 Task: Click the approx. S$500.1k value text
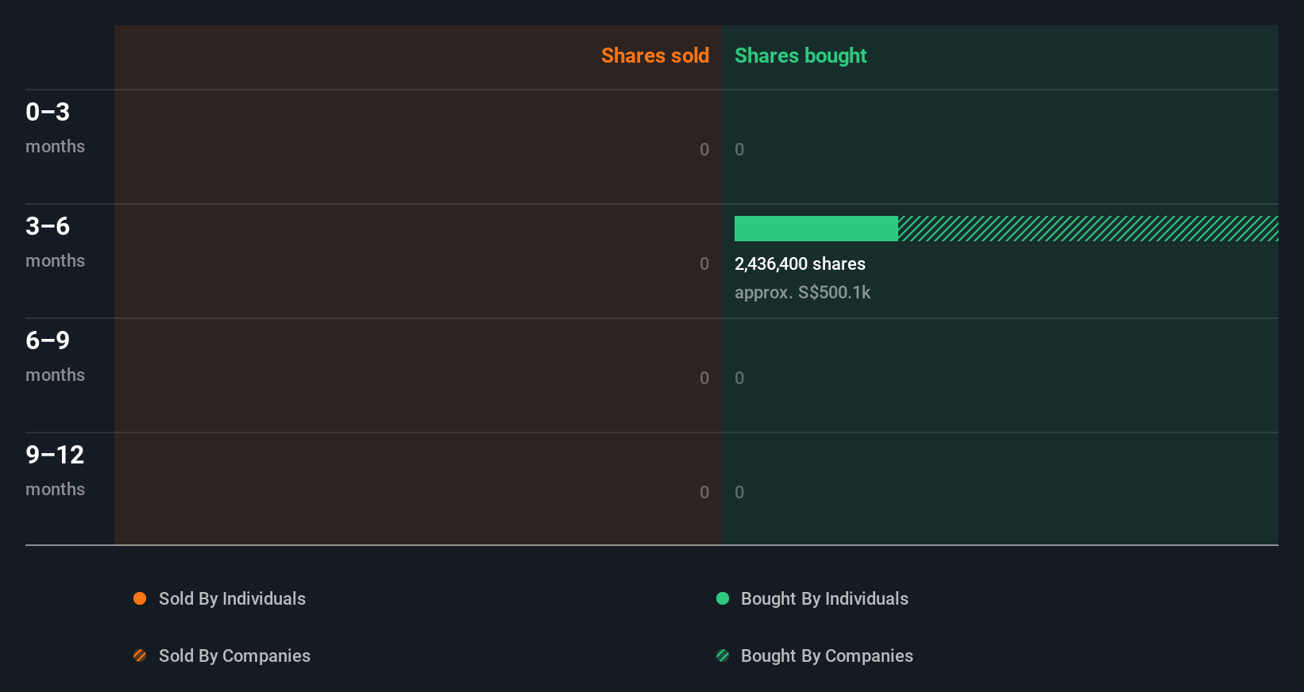(802, 292)
